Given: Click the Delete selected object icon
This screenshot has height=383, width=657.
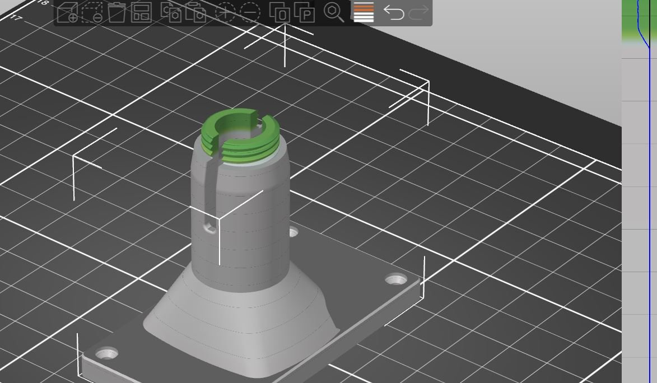Looking at the screenshot, I should coord(117,13).
